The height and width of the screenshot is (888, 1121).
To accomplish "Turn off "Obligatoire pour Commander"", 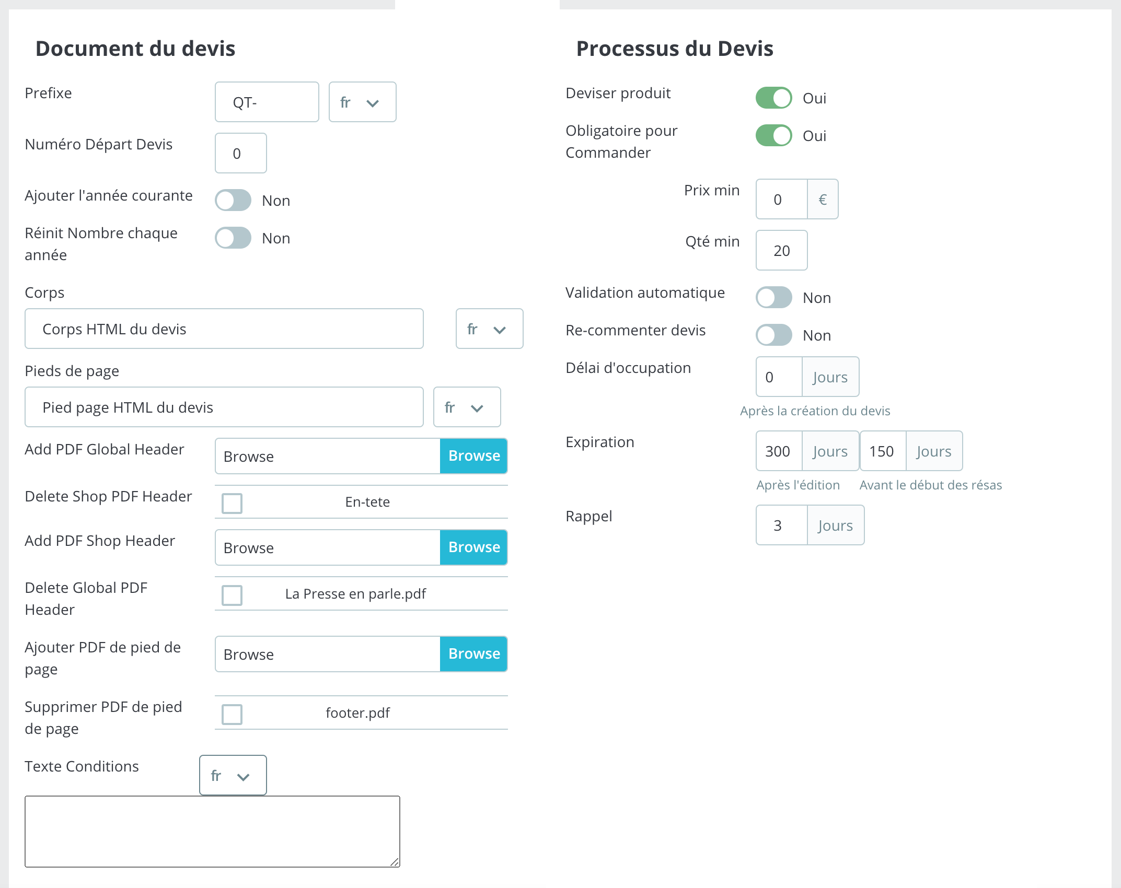I will pyautogui.click(x=773, y=135).
